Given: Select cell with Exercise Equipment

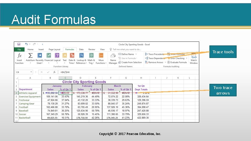Looking at the screenshot, I should (30, 97).
